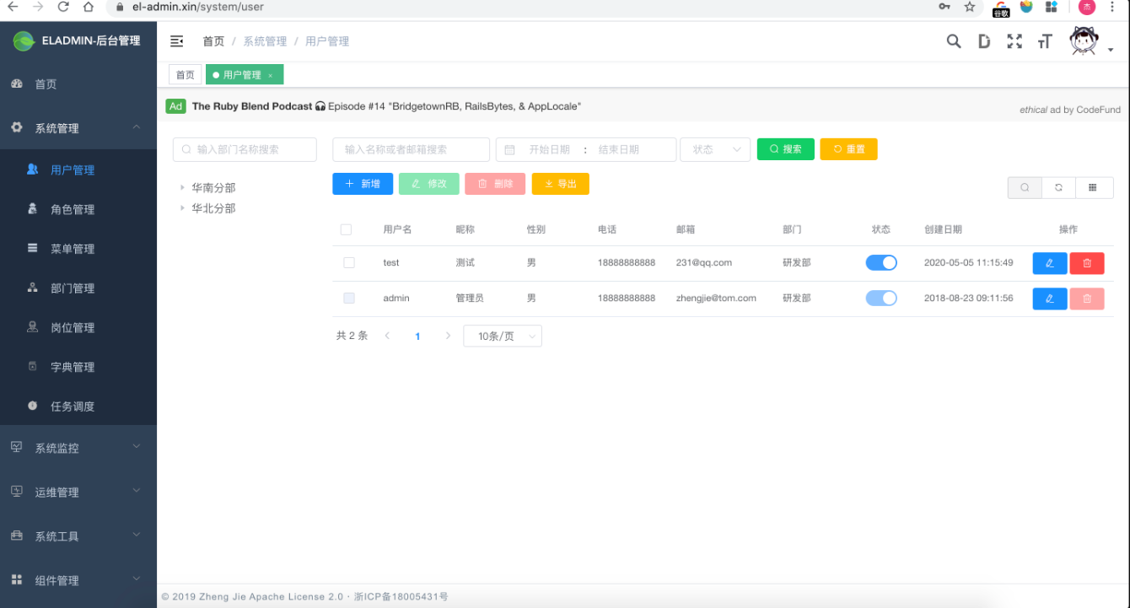1130x608 pixels.
Task: Open the documentation icon in the header
Action: pos(984,40)
